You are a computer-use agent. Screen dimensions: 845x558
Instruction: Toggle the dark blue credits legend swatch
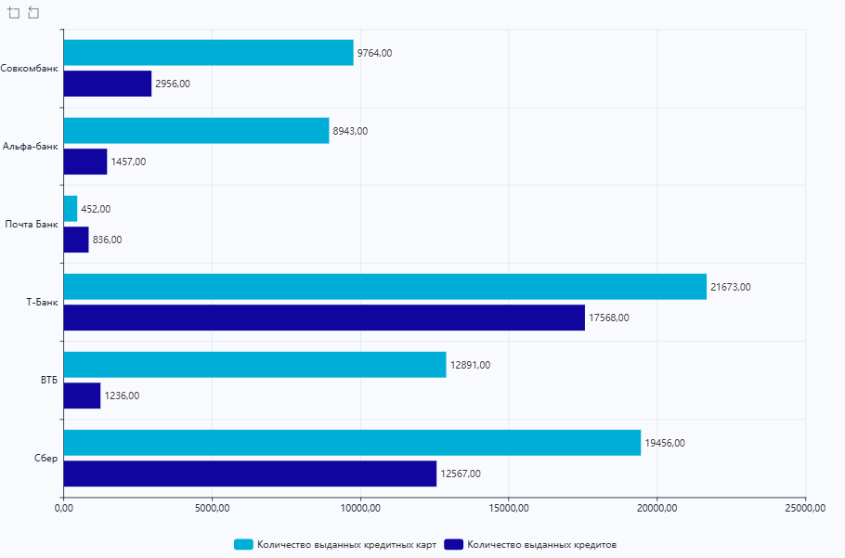pos(454,544)
